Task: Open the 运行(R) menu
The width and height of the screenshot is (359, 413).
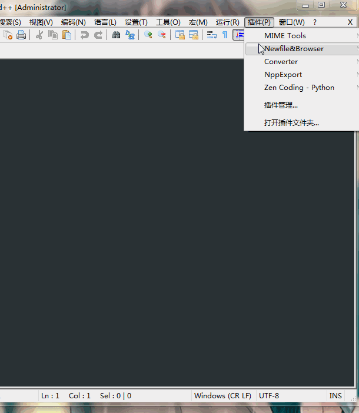Action: pyautogui.click(x=227, y=22)
